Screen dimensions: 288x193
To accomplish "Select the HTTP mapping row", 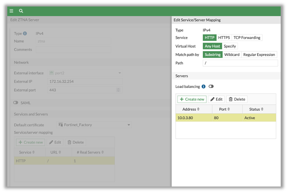I will tap(64, 161).
